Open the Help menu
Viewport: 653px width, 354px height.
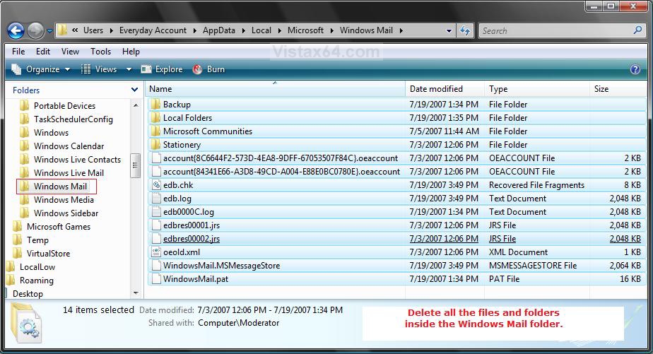131,51
